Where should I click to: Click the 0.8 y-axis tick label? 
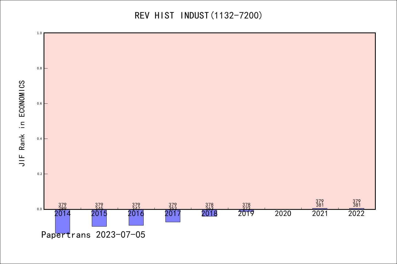pyautogui.click(x=39, y=68)
